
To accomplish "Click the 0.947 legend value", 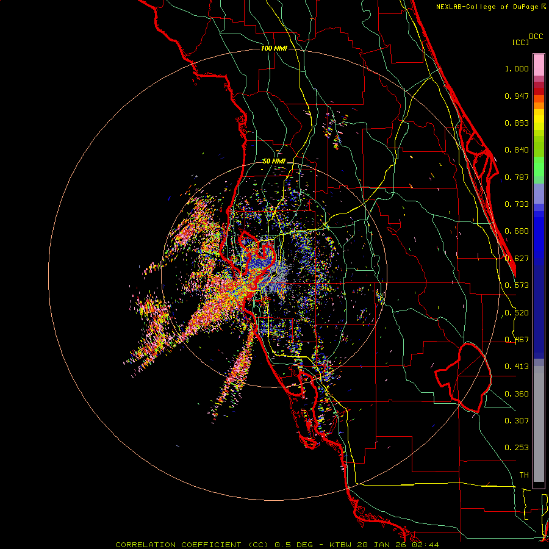I will coord(517,96).
